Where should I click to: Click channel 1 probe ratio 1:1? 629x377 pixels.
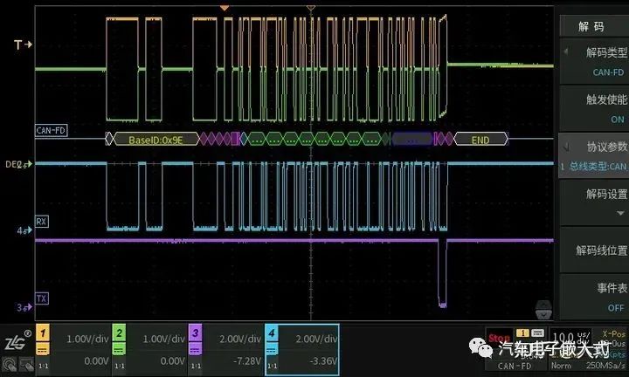[x=43, y=366]
